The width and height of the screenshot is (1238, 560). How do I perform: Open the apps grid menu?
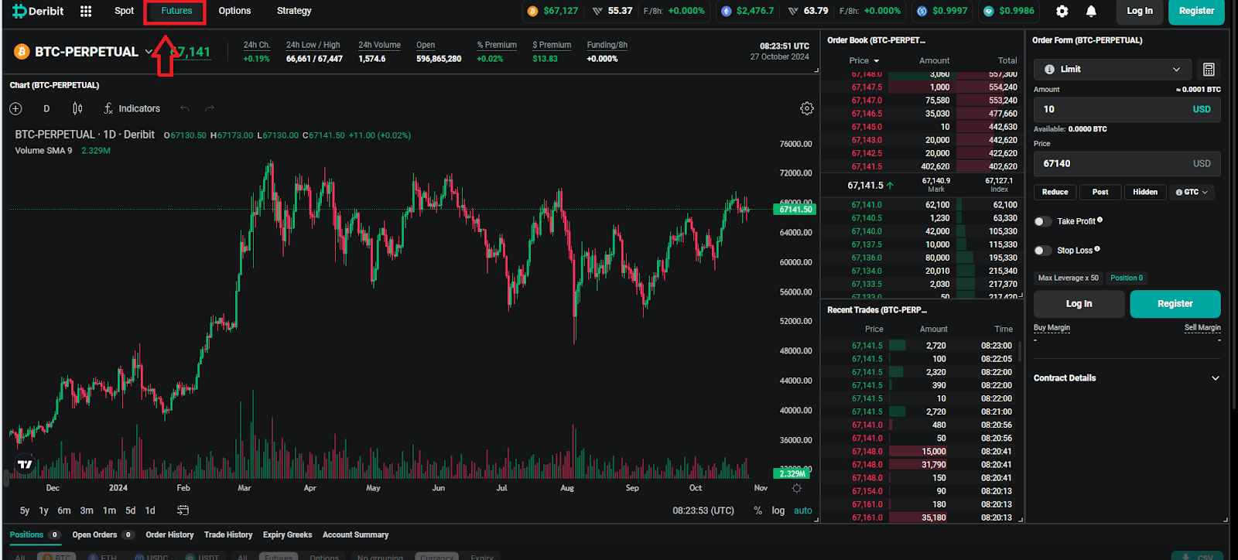pos(86,11)
